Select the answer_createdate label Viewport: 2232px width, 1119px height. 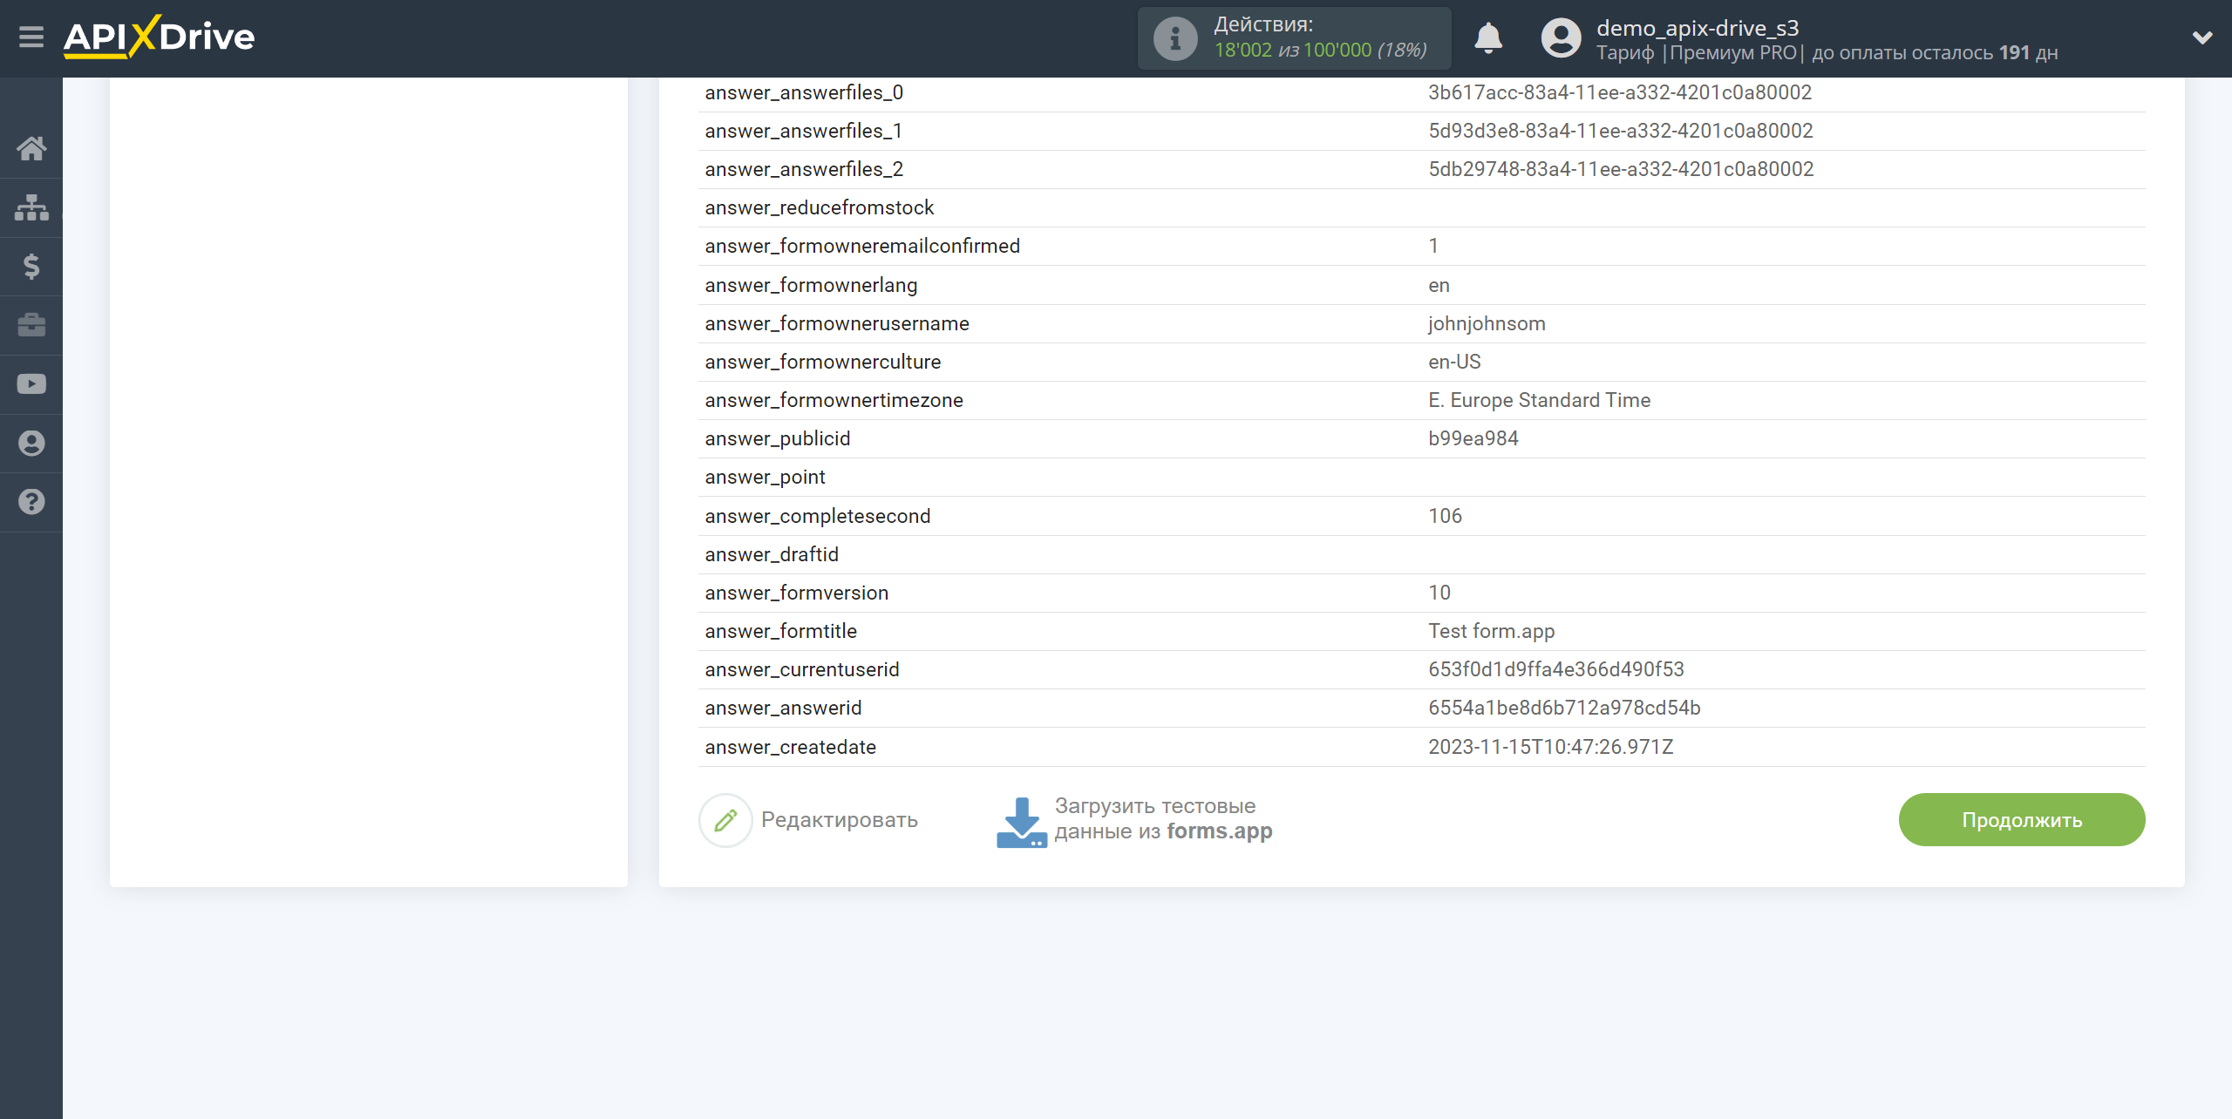coord(790,747)
